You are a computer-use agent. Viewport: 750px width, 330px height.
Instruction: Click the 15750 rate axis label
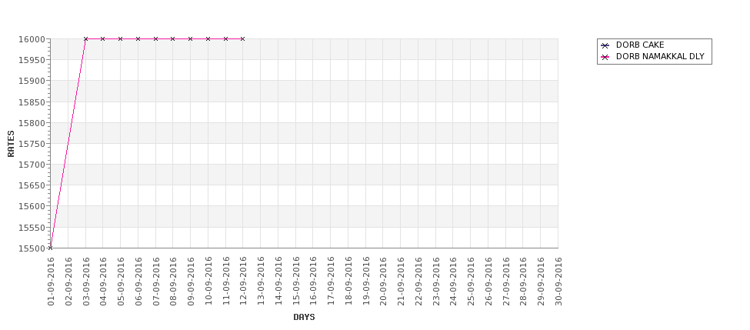click(31, 144)
